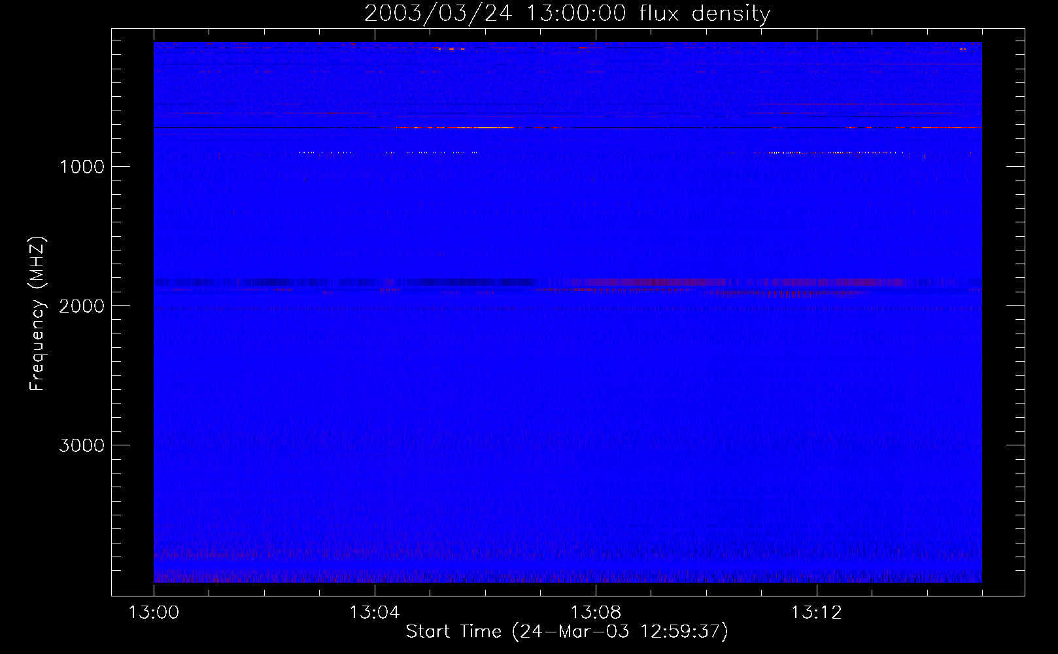
Task: Click the "13:12" time tick label
Action: pos(817,613)
